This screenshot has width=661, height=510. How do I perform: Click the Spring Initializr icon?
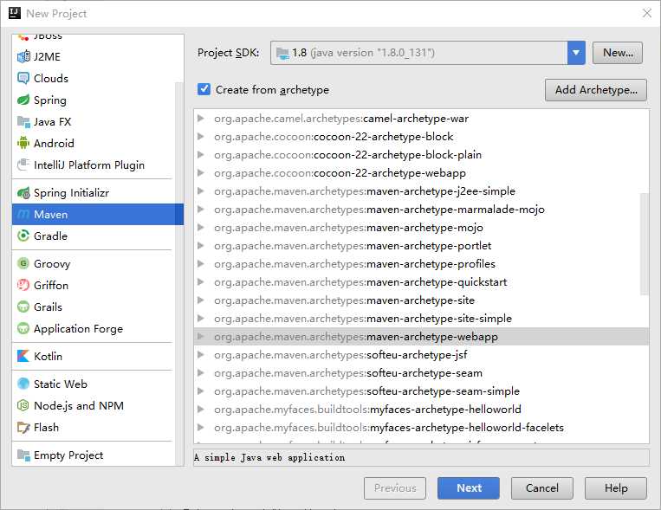point(23,193)
